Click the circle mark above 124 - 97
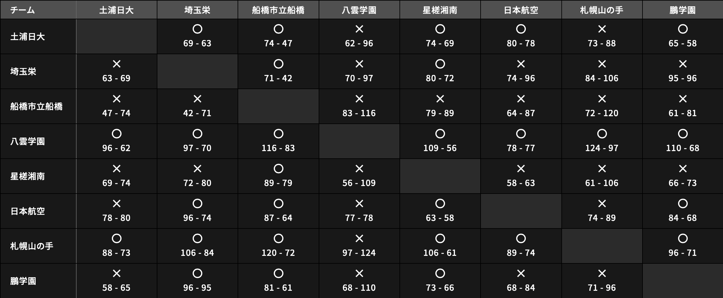The image size is (723, 298). point(602,134)
